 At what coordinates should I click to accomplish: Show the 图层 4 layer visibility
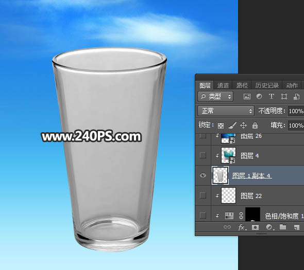[203, 155]
